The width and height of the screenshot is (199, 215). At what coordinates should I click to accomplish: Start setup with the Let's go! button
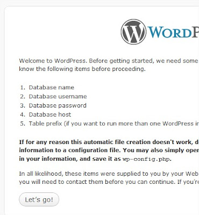tap(39, 199)
